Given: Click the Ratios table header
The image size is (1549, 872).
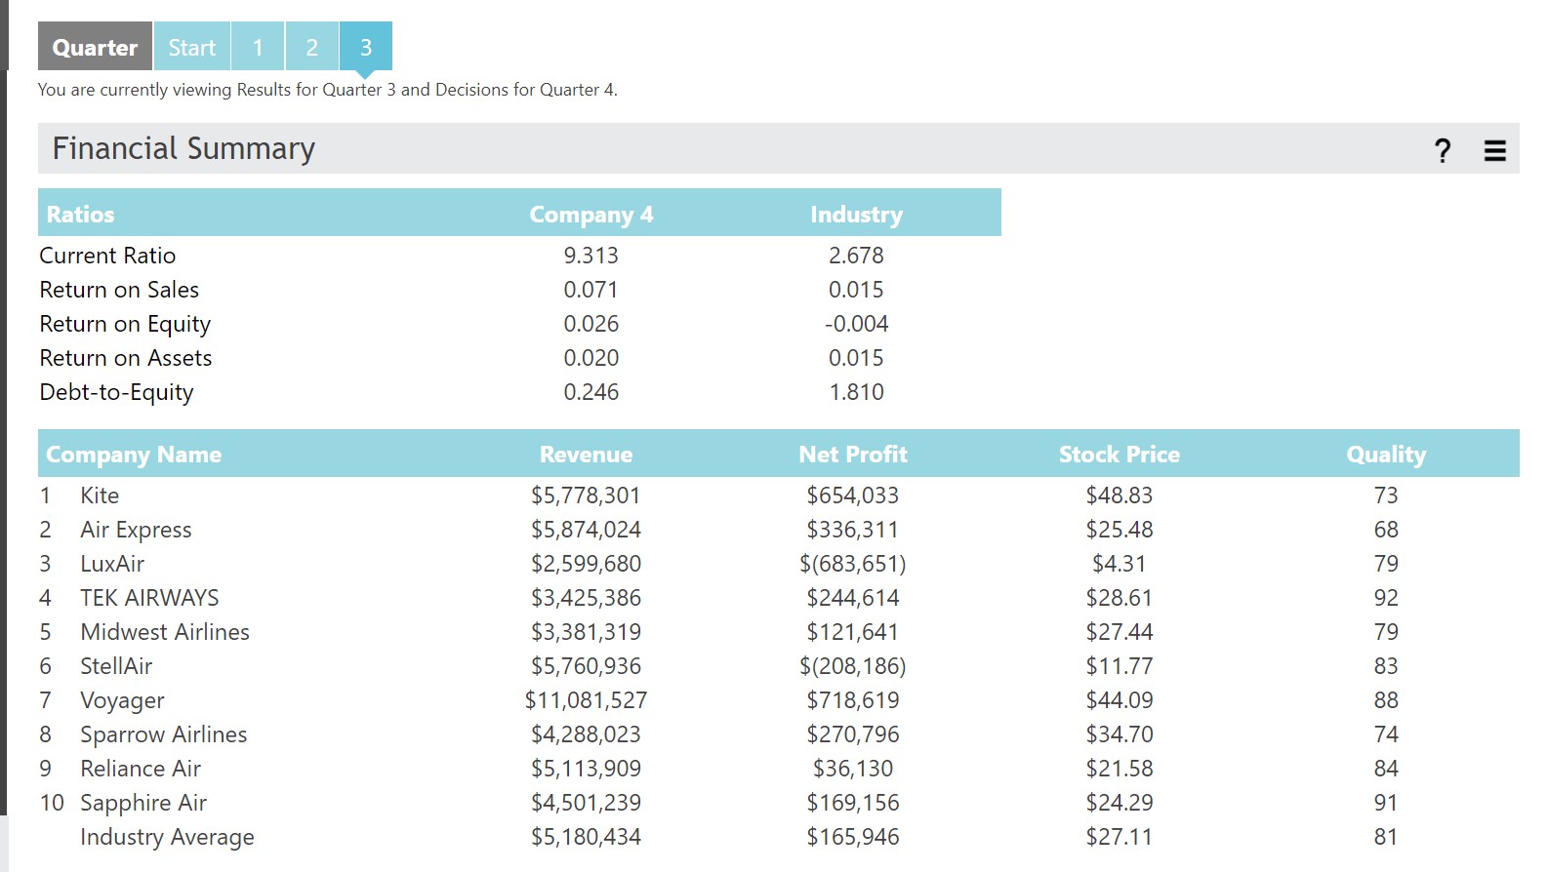Looking at the screenshot, I should click(80, 215).
